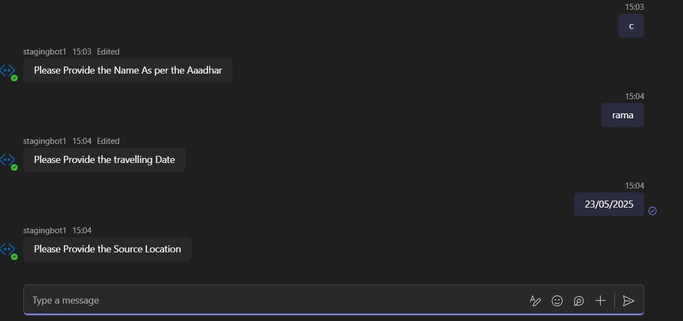Viewport: 683px width, 321px height.
Task: Select the Source Location bot message
Action: [x=107, y=249]
